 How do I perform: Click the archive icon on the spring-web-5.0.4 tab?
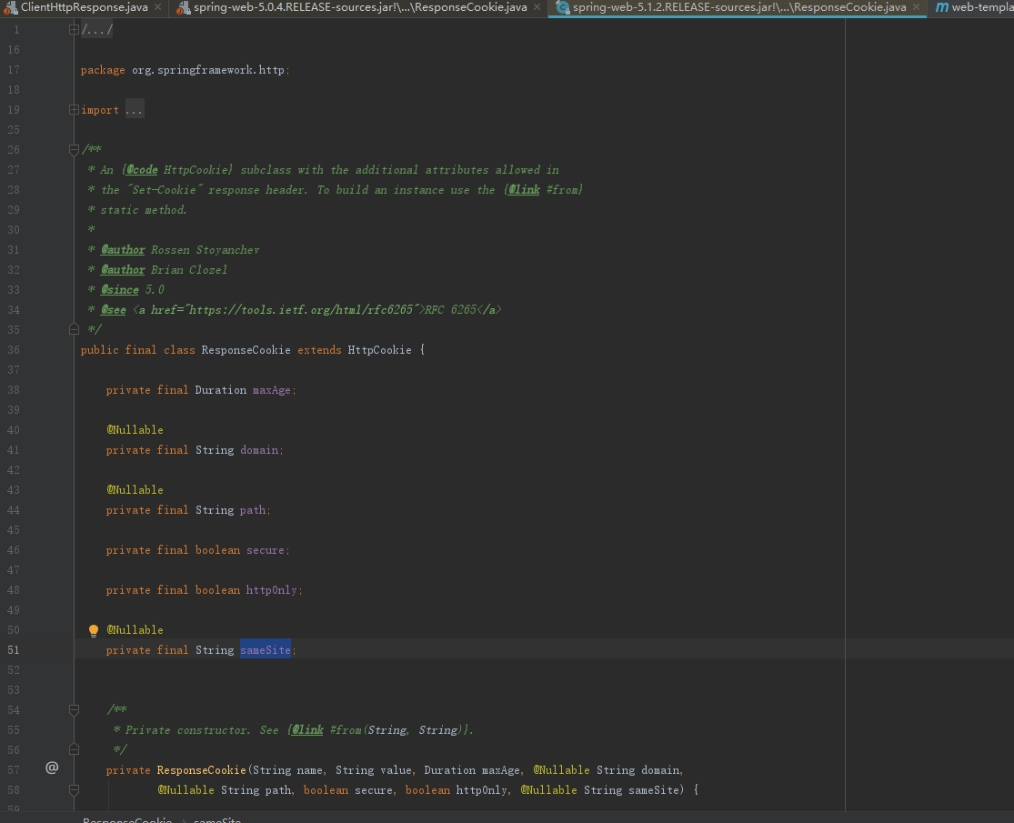coord(182,7)
